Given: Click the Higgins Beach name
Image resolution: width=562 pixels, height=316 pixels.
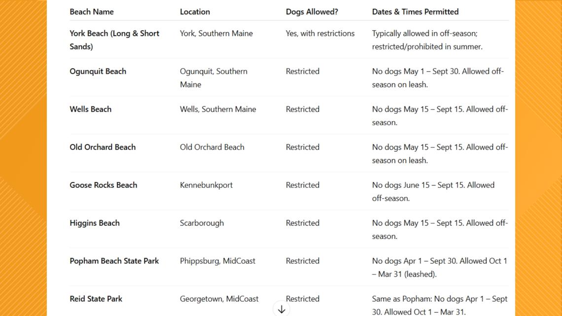Looking at the screenshot, I should click(95, 223).
